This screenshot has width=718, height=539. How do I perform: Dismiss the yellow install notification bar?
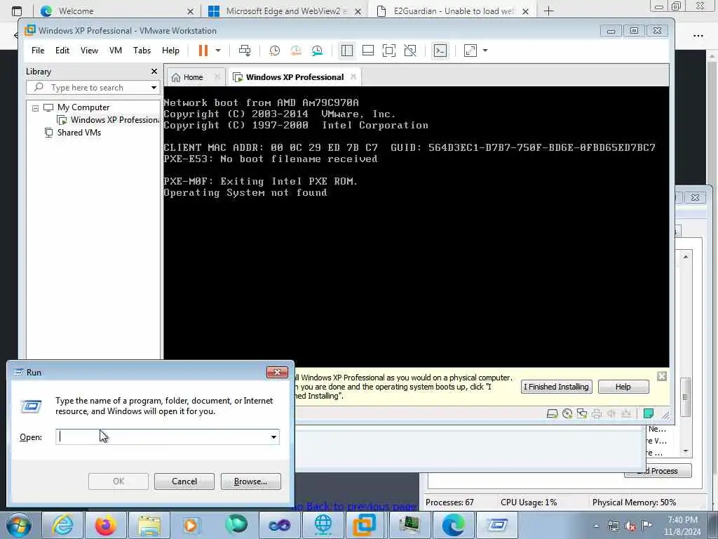pyautogui.click(x=662, y=376)
